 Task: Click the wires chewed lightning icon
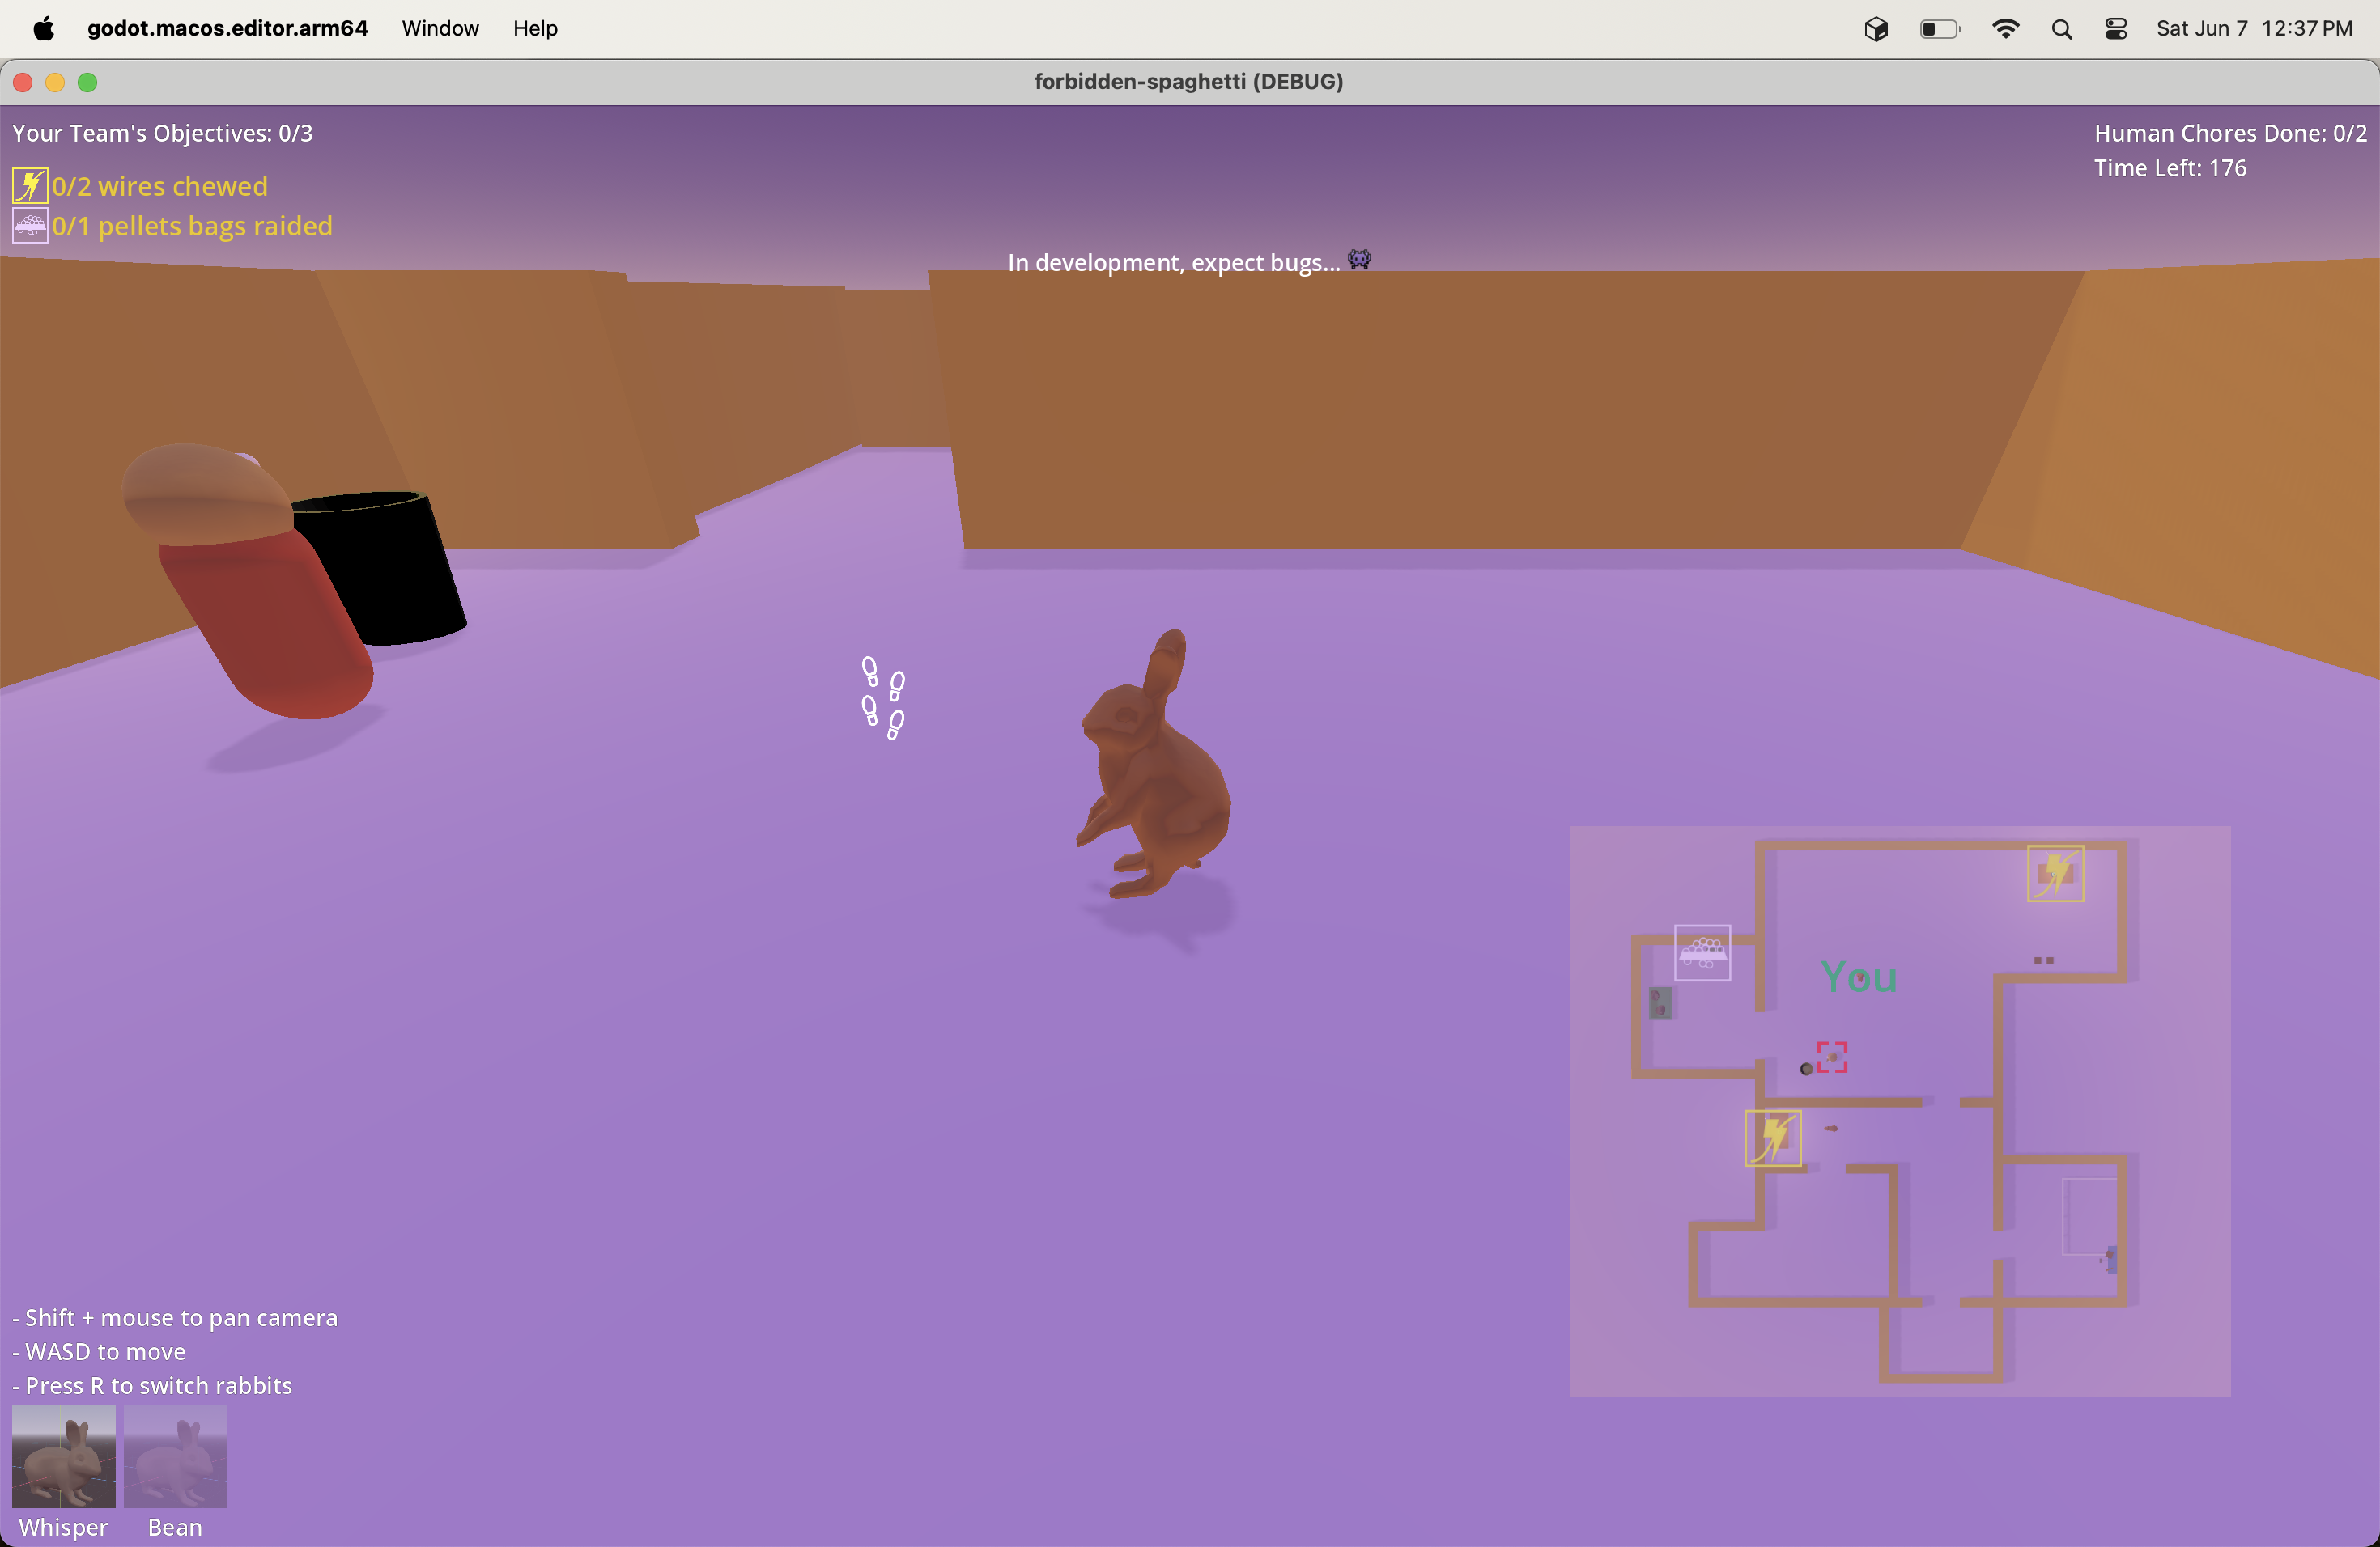[x=30, y=186]
